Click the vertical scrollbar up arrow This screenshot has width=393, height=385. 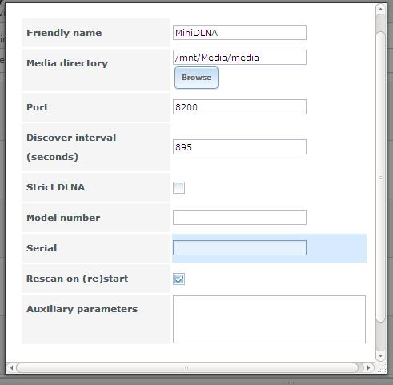tap(381, 10)
